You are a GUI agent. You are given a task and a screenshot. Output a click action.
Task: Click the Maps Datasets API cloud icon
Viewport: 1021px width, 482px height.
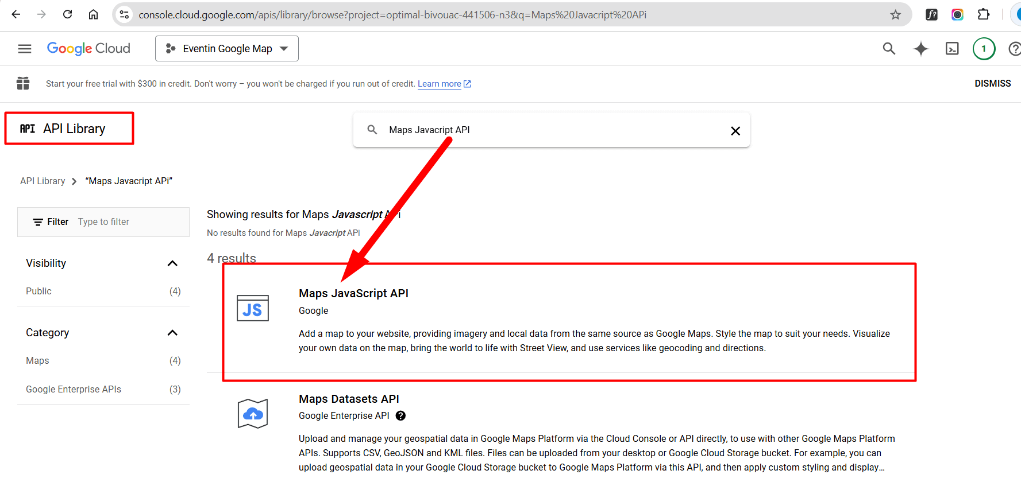click(x=253, y=413)
